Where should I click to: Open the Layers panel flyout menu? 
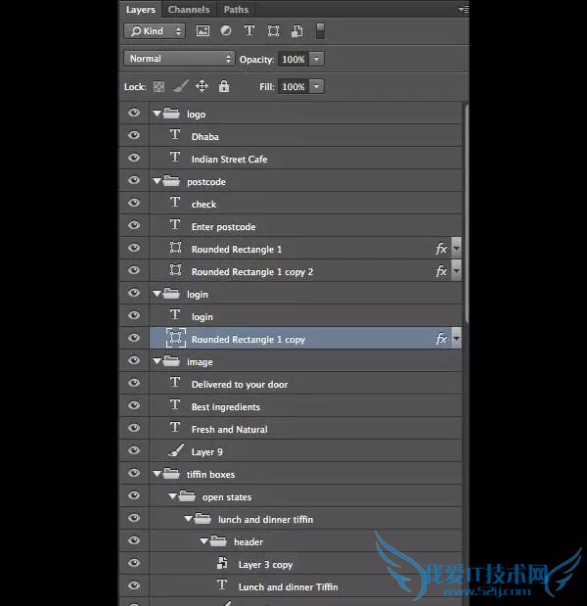click(464, 9)
